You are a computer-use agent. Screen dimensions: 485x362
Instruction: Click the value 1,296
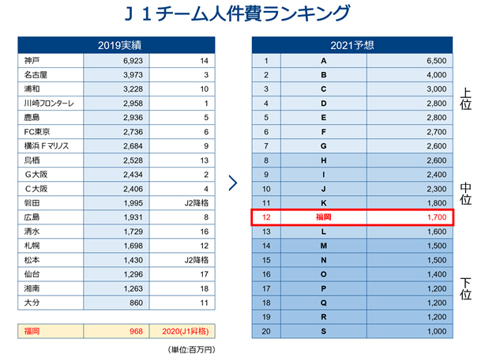[x=133, y=274]
